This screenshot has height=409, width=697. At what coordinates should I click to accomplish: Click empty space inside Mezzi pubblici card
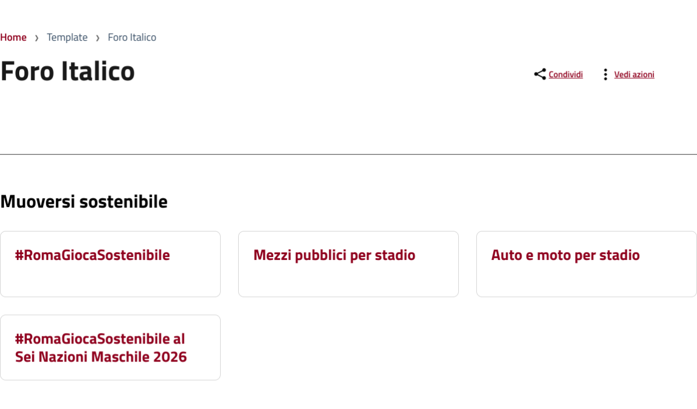tap(348, 281)
